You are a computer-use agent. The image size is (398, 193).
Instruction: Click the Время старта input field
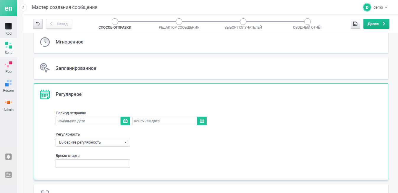(93, 164)
